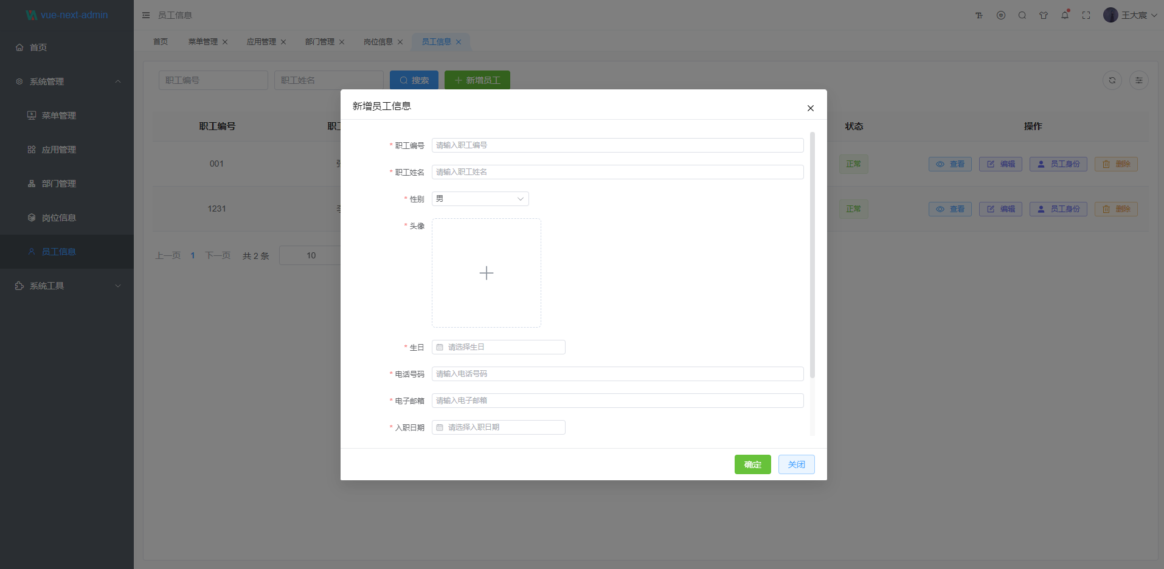The width and height of the screenshot is (1164, 569).
Task: Toggle fullscreen mode icon in header
Action: 1086,15
